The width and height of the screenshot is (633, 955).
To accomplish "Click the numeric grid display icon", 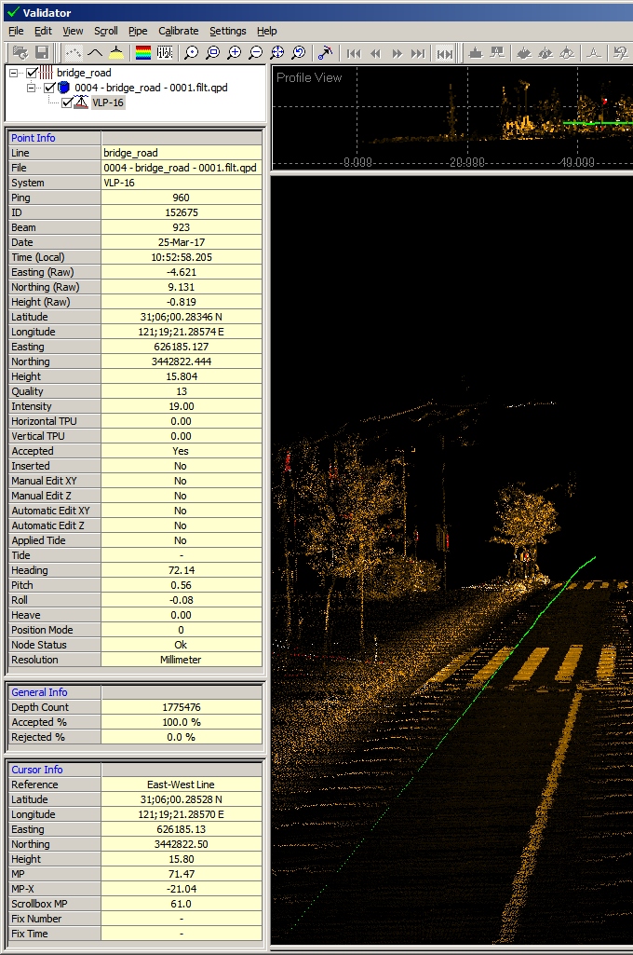I will [165, 53].
